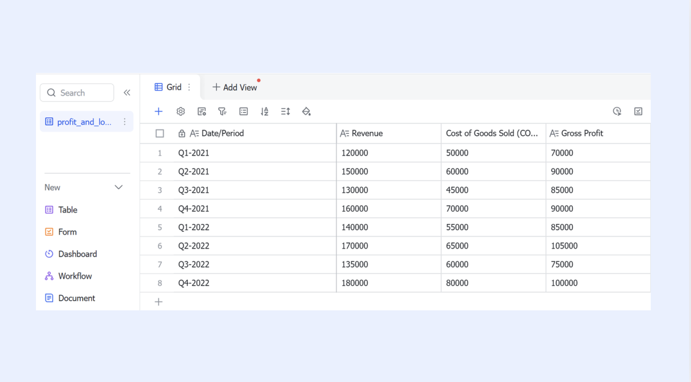This screenshot has height=382, width=691.
Task: Add new row with bottom plus
Action: pos(159,302)
